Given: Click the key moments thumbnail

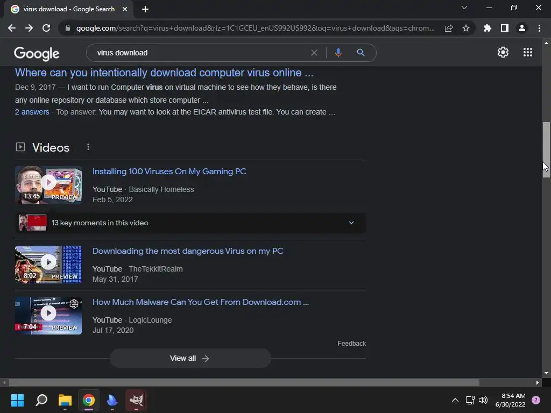Looking at the screenshot, I should (33, 223).
